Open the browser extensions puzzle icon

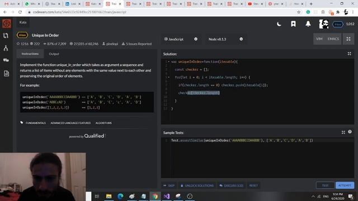338,12
